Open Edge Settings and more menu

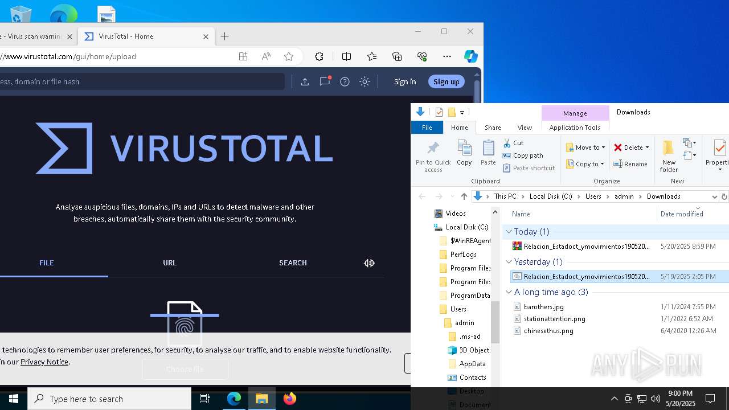click(x=447, y=56)
